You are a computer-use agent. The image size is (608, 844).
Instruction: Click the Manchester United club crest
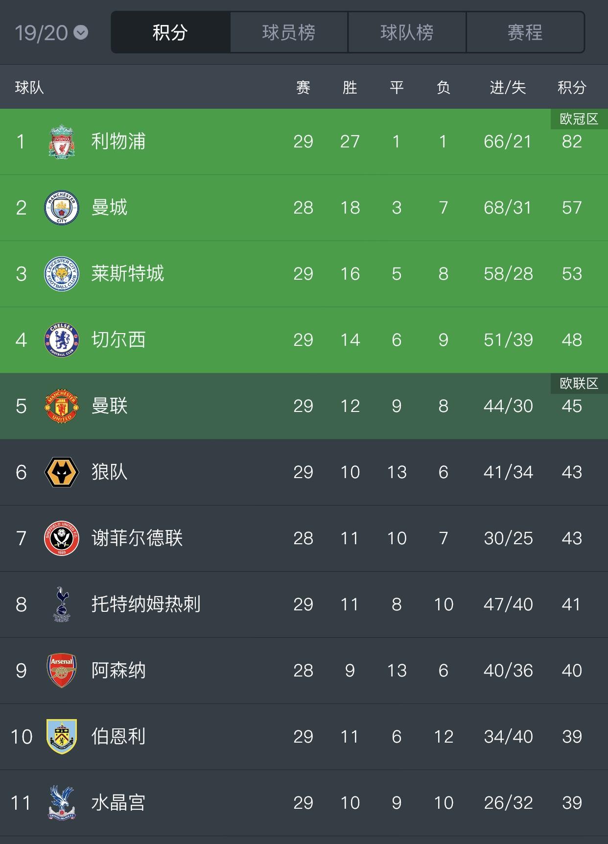[62, 406]
